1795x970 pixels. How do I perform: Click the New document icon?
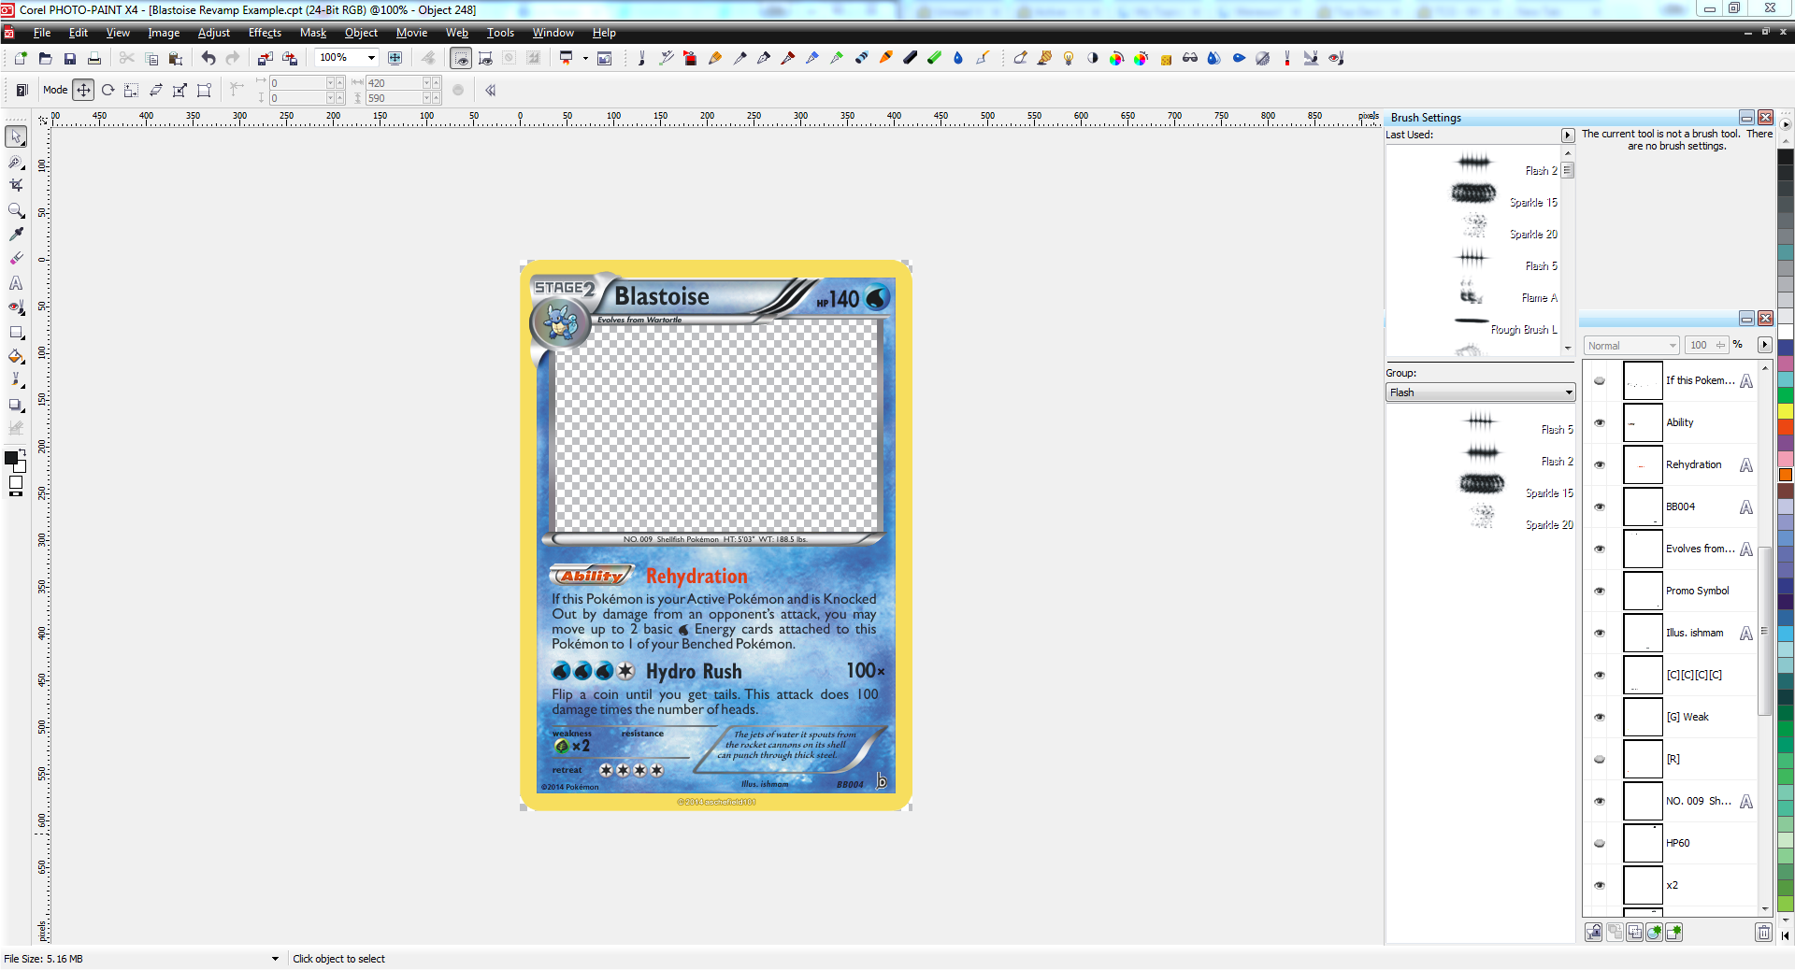pos(21,58)
